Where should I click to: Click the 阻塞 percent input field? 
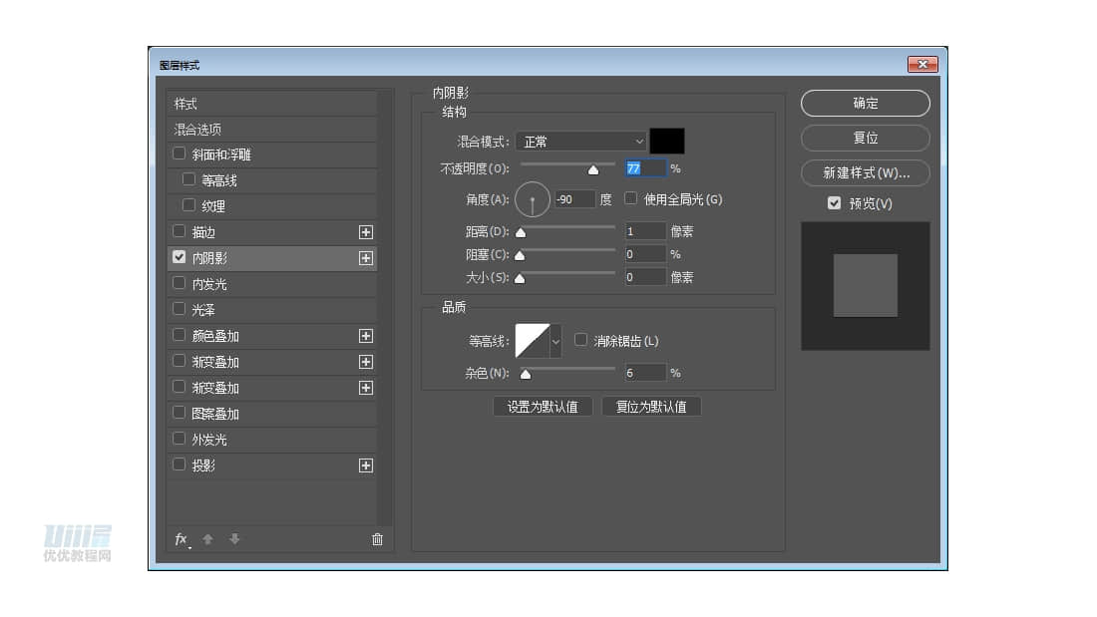pos(644,254)
